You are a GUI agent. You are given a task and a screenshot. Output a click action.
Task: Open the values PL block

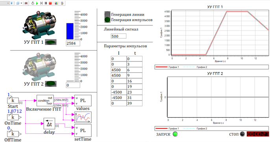pyautogui.click(x=83, y=101)
